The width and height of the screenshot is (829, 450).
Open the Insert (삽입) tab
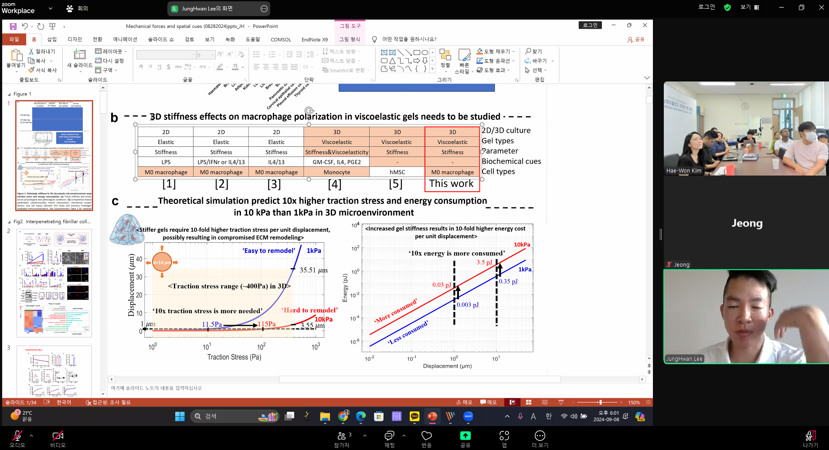pos(52,39)
